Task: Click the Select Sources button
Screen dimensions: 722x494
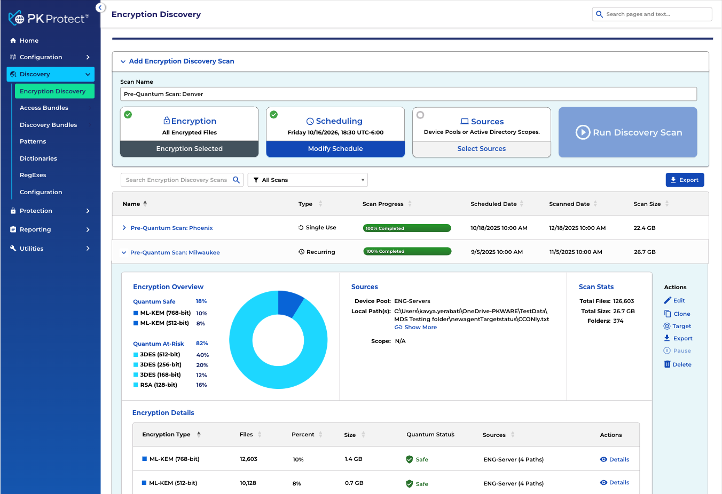Action: (482, 149)
